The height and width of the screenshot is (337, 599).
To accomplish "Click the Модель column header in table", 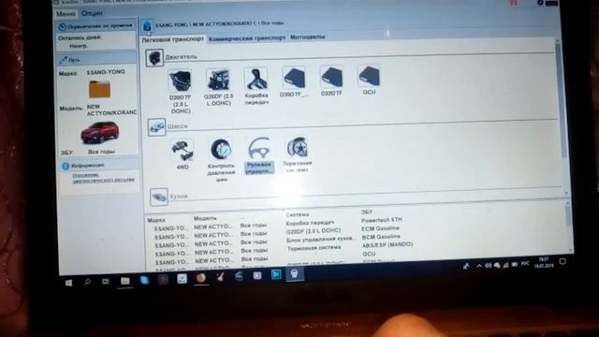I will [205, 218].
